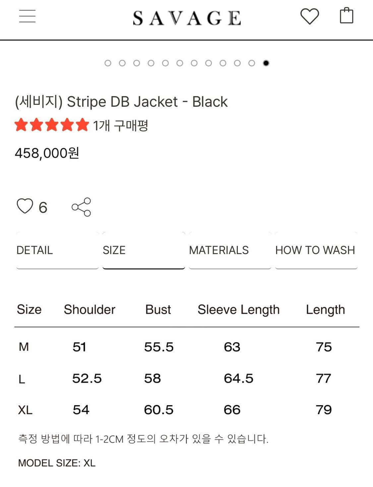This screenshot has width=373, height=487.
Task: Select the last filled carousel dot
Action: click(x=266, y=63)
